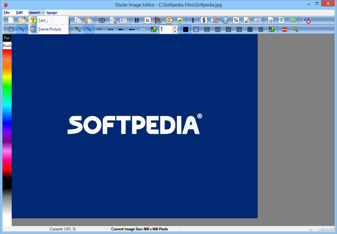
Task: Switch color strip to Brush
Action: [7, 45]
